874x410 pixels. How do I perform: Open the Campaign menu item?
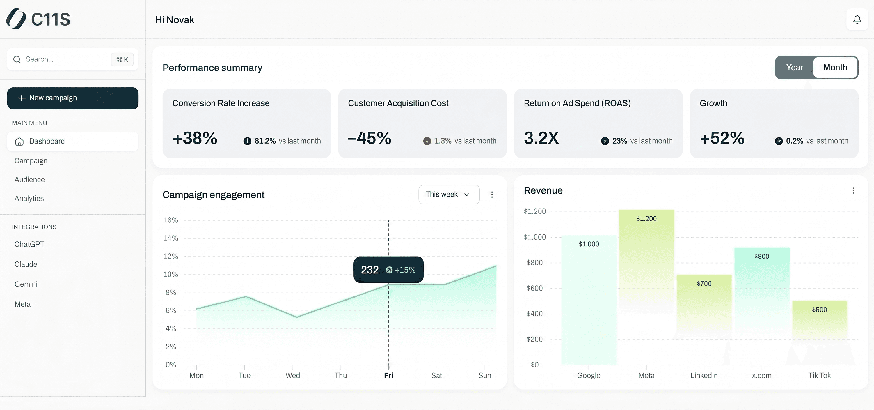[x=31, y=161]
